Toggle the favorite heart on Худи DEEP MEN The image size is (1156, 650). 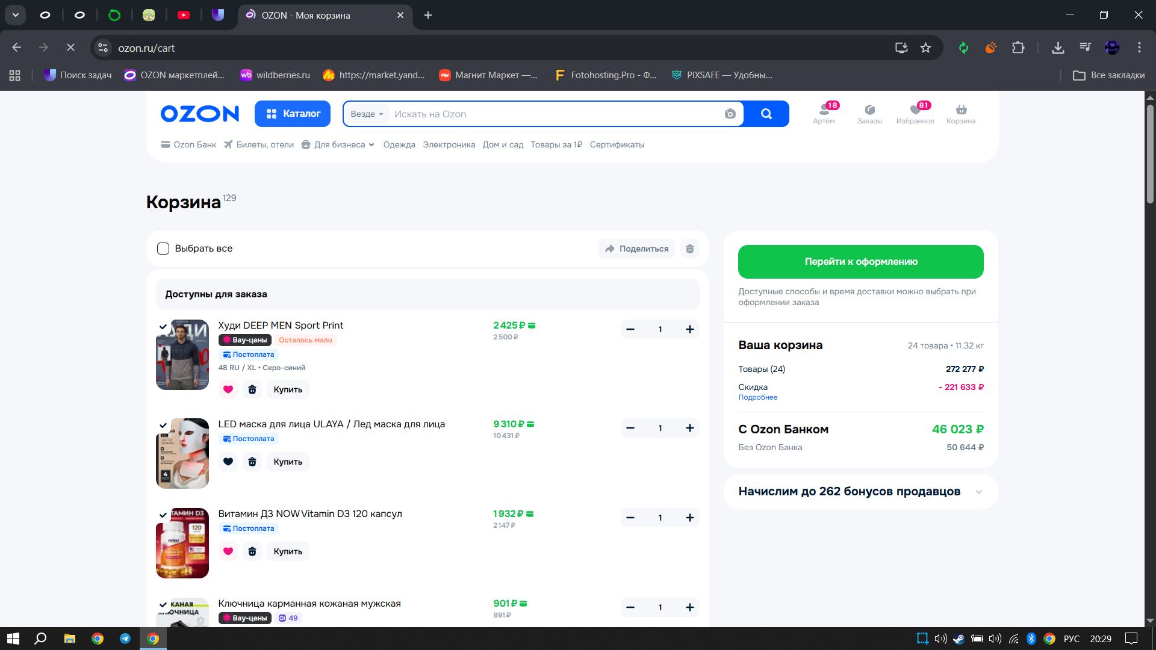228,389
